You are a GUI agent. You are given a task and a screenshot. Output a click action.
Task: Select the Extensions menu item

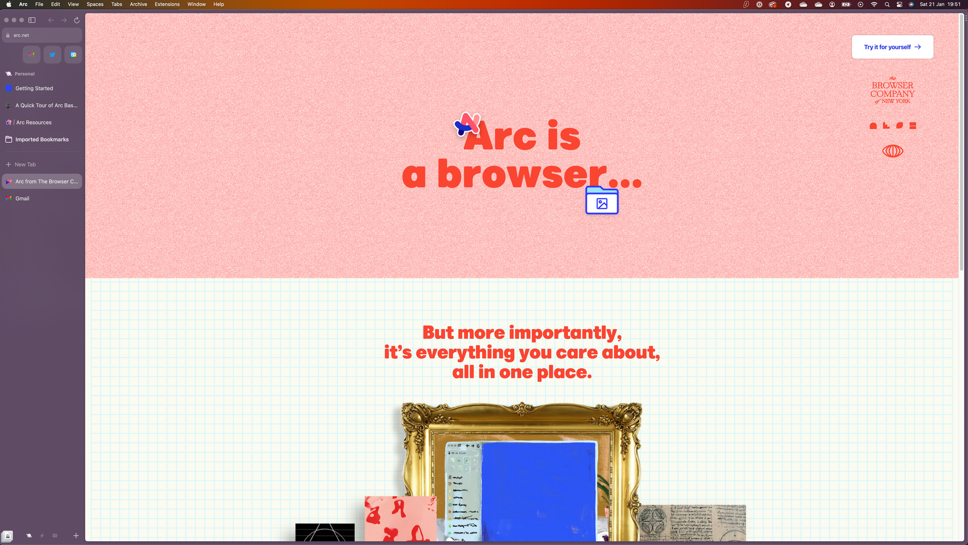coord(167,4)
